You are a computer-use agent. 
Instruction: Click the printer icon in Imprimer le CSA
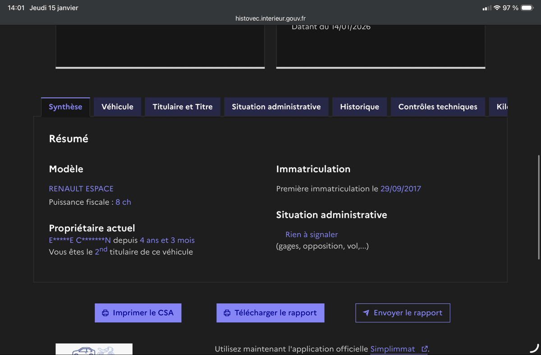point(105,313)
